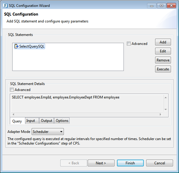Click inside the SELECT query text area
This screenshot has width=179, height=173.
click(x=87, y=103)
